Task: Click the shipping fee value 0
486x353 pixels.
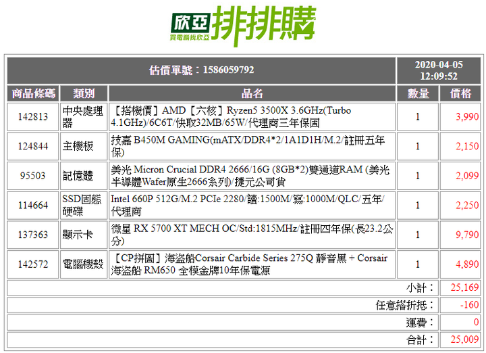Action: click(476, 323)
